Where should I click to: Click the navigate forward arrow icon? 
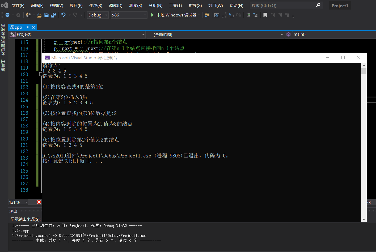(x=18, y=15)
